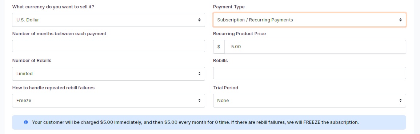Click the 'Trial Period' label text
This screenshot has width=420, height=134.
225,88
